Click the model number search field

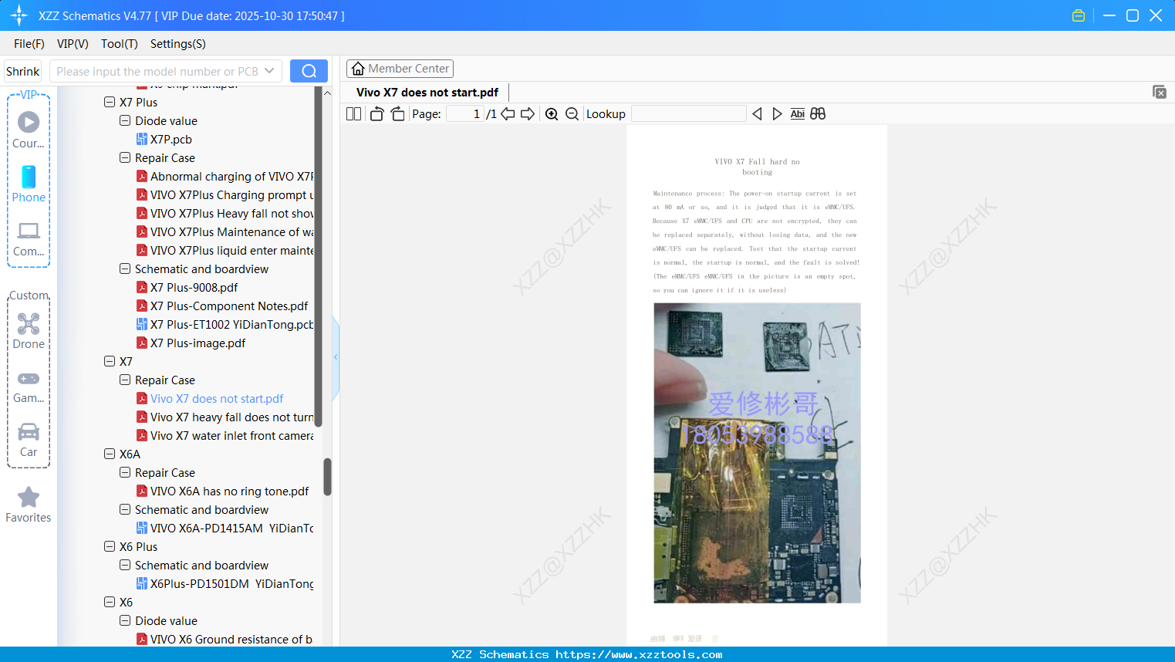coord(156,71)
